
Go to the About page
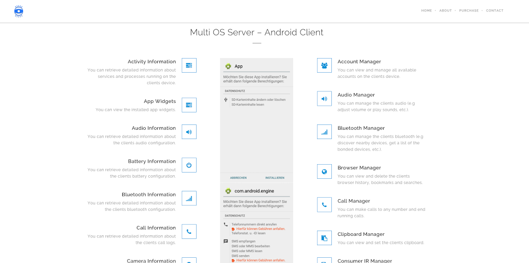445,10
